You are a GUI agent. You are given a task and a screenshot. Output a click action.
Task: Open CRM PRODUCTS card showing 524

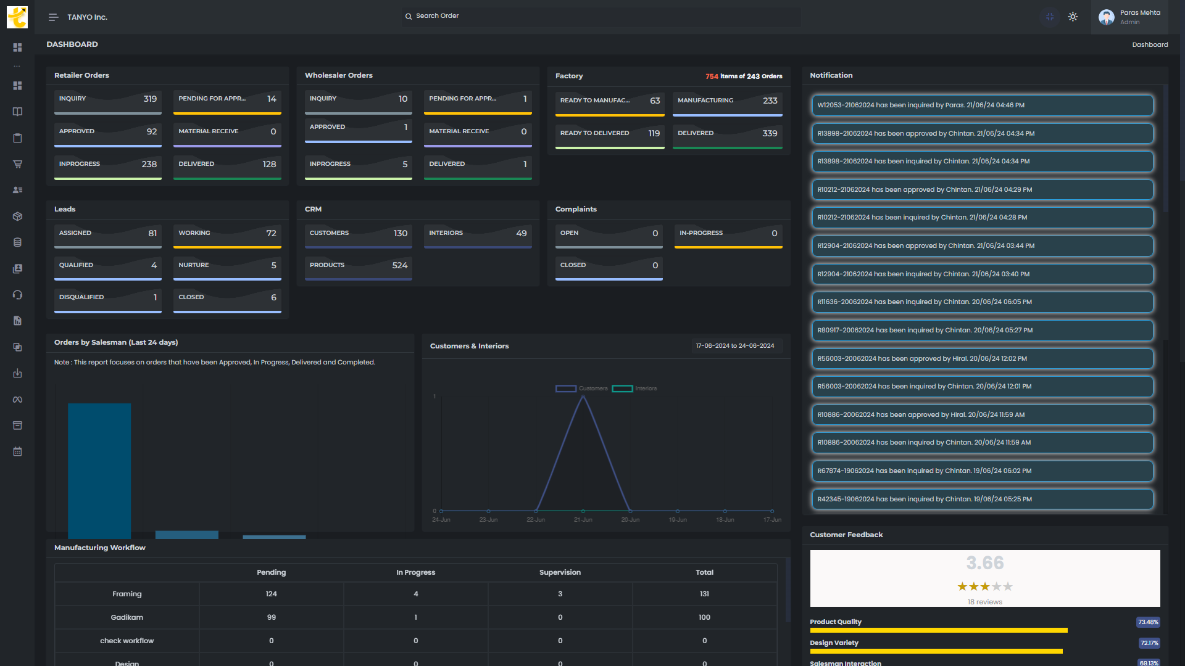pyautogui.click(x=359, y=269)
